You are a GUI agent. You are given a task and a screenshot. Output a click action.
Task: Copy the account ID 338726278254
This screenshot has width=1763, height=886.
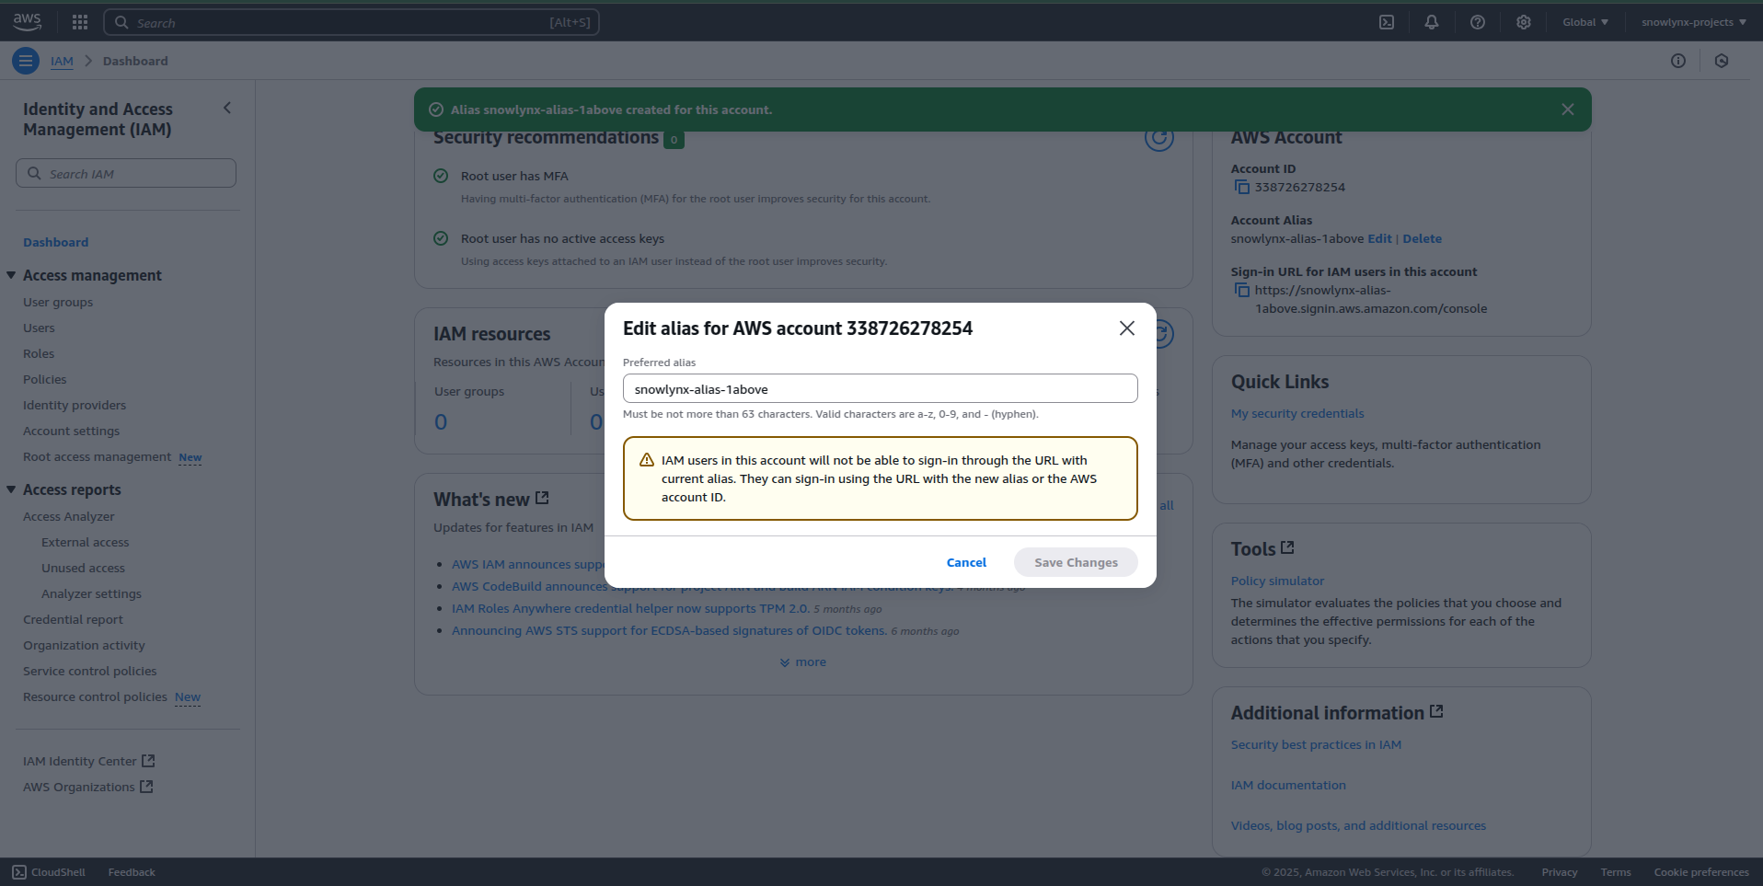[x=1242, y=188]
